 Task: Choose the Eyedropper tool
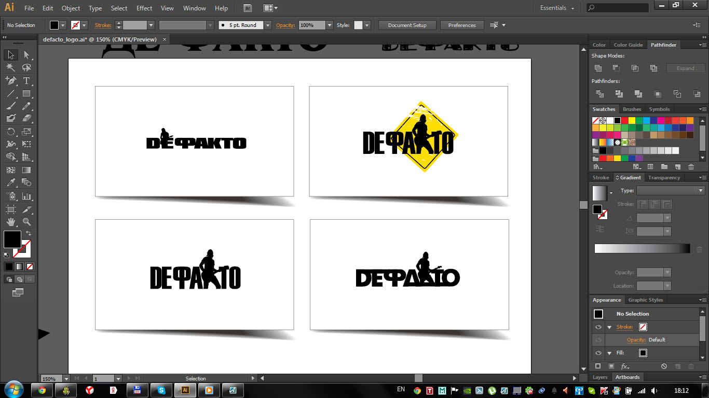[10, 182]
